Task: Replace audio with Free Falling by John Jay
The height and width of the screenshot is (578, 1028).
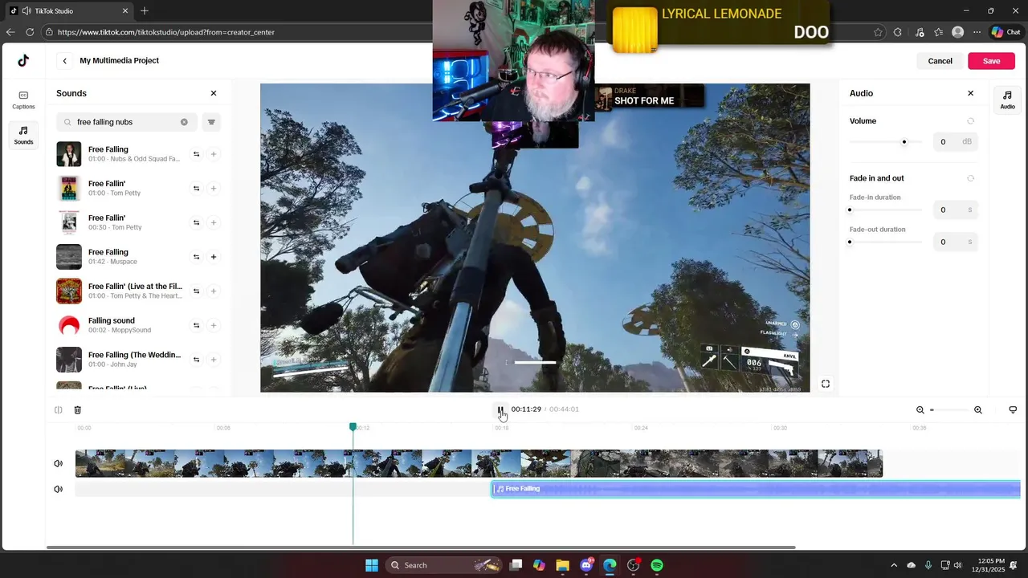Action: point(196,360)
